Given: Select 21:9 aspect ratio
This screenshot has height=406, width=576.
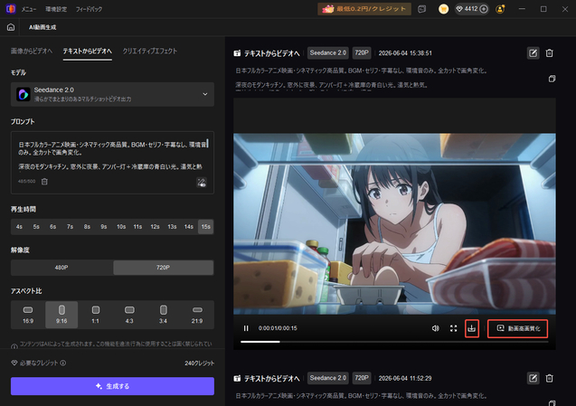Looking at the screenshot, I should tap(197, 315).
